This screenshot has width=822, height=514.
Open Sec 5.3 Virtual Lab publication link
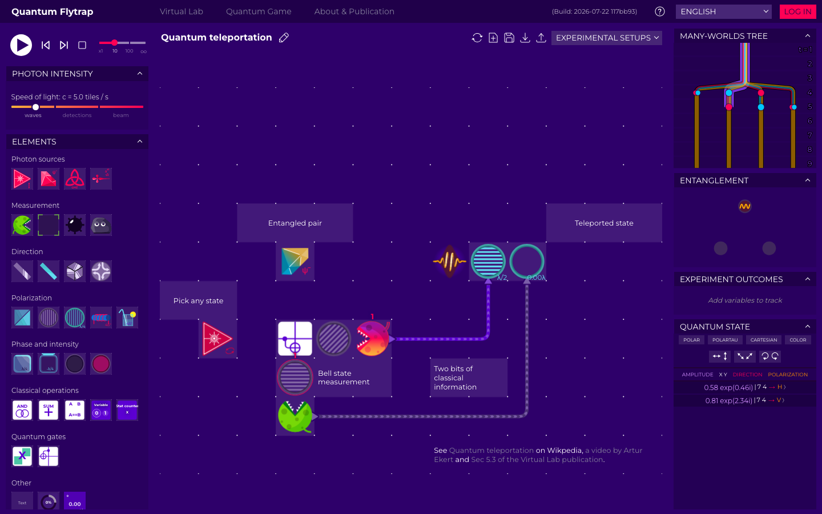pos(537,460)
